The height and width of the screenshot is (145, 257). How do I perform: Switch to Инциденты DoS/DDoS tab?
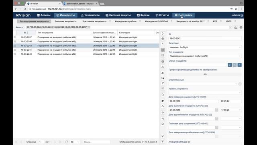point(156,21)
